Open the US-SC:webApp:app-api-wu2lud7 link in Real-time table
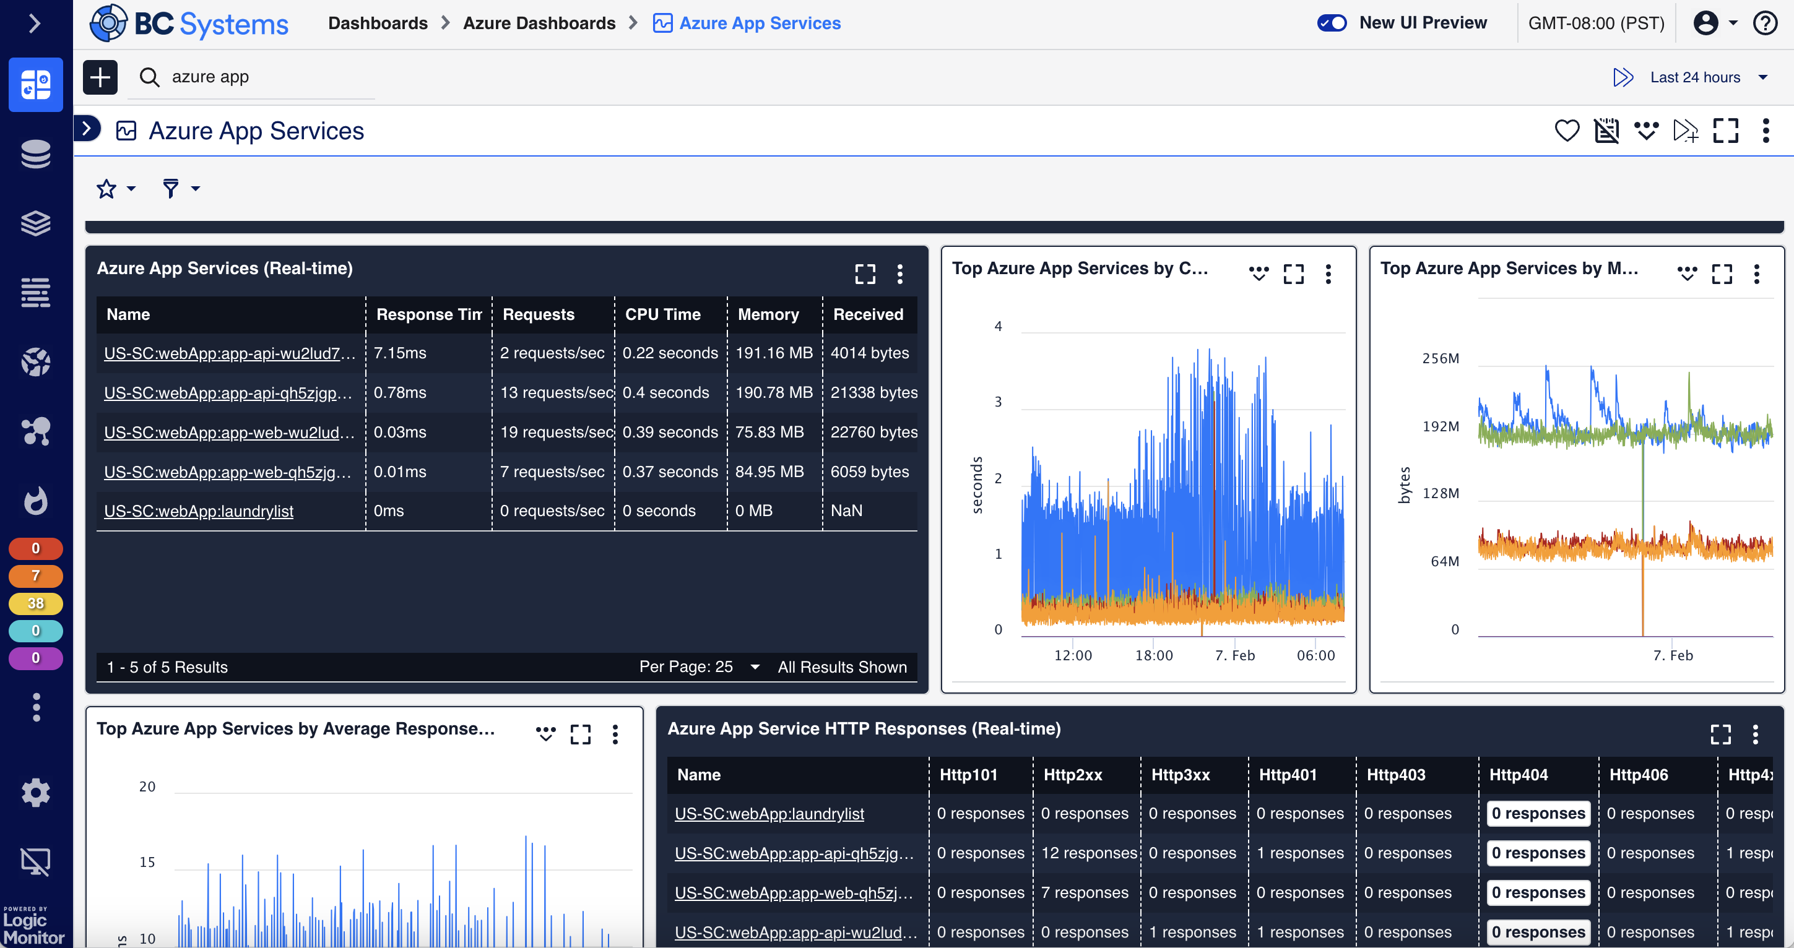This screenshot has height=948, width=1794. click(230, 353)
